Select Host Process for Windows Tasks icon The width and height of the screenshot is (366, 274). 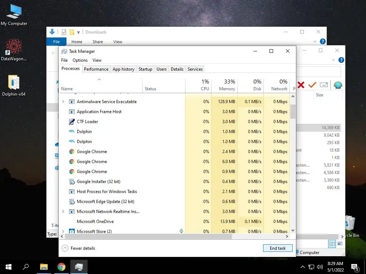tap(71, 192)
